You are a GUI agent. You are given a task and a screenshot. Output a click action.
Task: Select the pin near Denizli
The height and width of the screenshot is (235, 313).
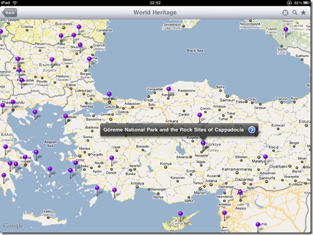click(x=112, y=161)
